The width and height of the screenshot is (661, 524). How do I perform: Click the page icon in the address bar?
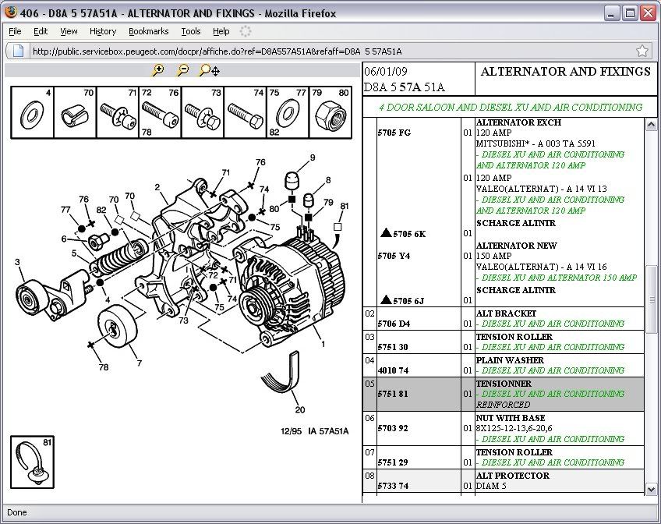click(x=18, y=51)
